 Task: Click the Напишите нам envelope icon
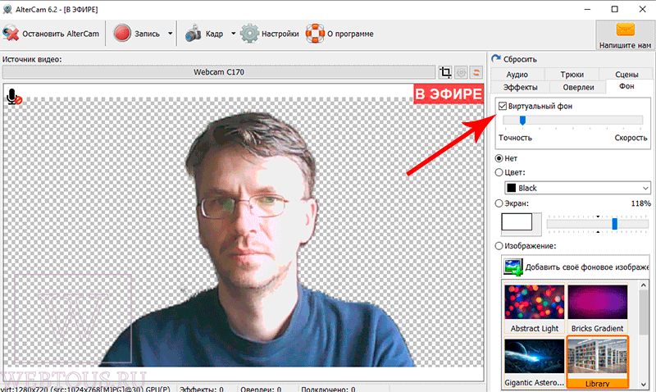point(626,30)
